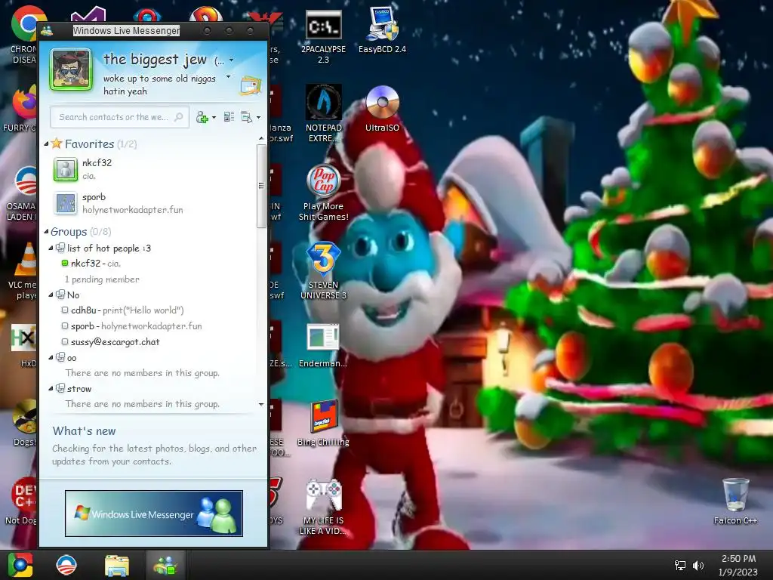Screen dimensions: 773x580
Task: Collapse the 'No' group
Action: 51,295
